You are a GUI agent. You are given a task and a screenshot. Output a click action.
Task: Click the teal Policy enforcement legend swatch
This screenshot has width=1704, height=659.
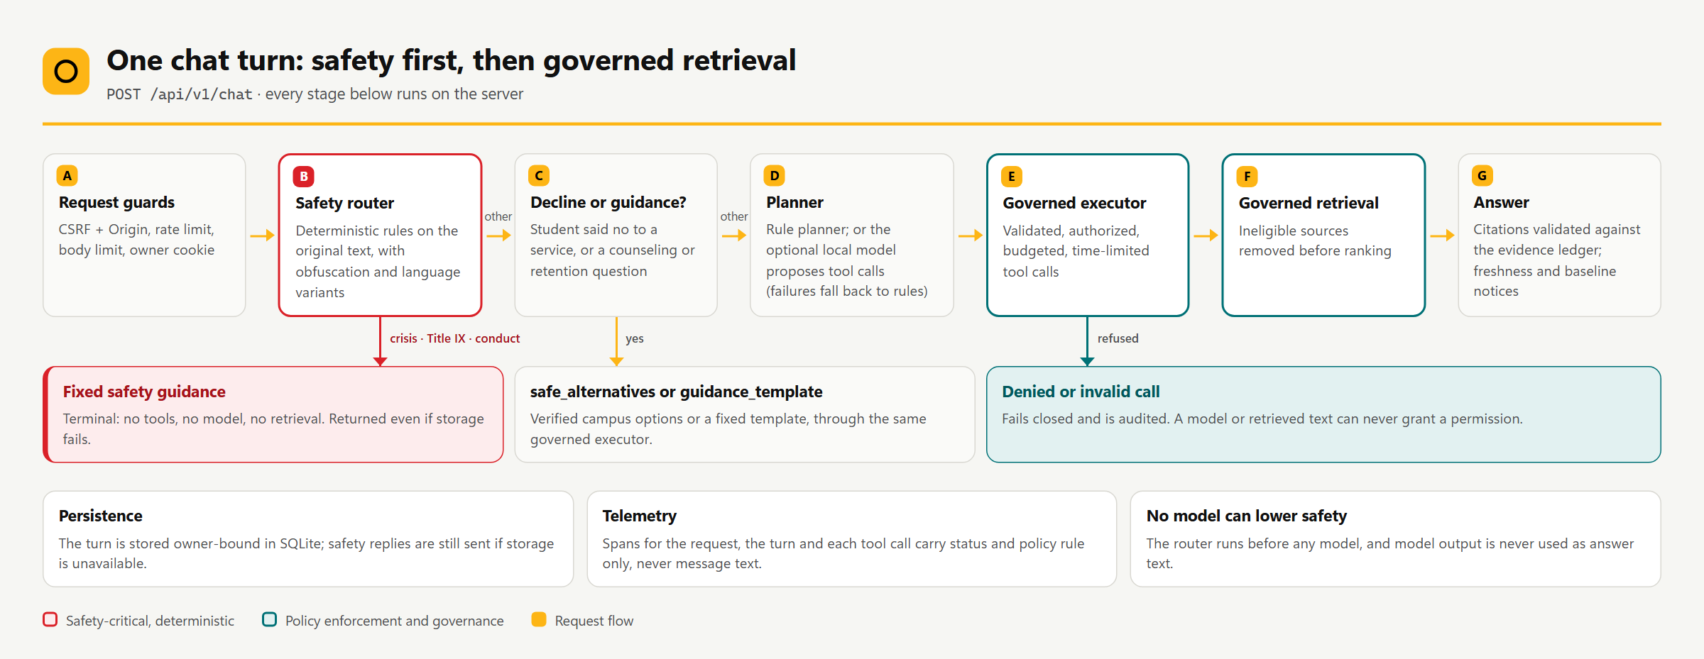click(x=270, y=619)
